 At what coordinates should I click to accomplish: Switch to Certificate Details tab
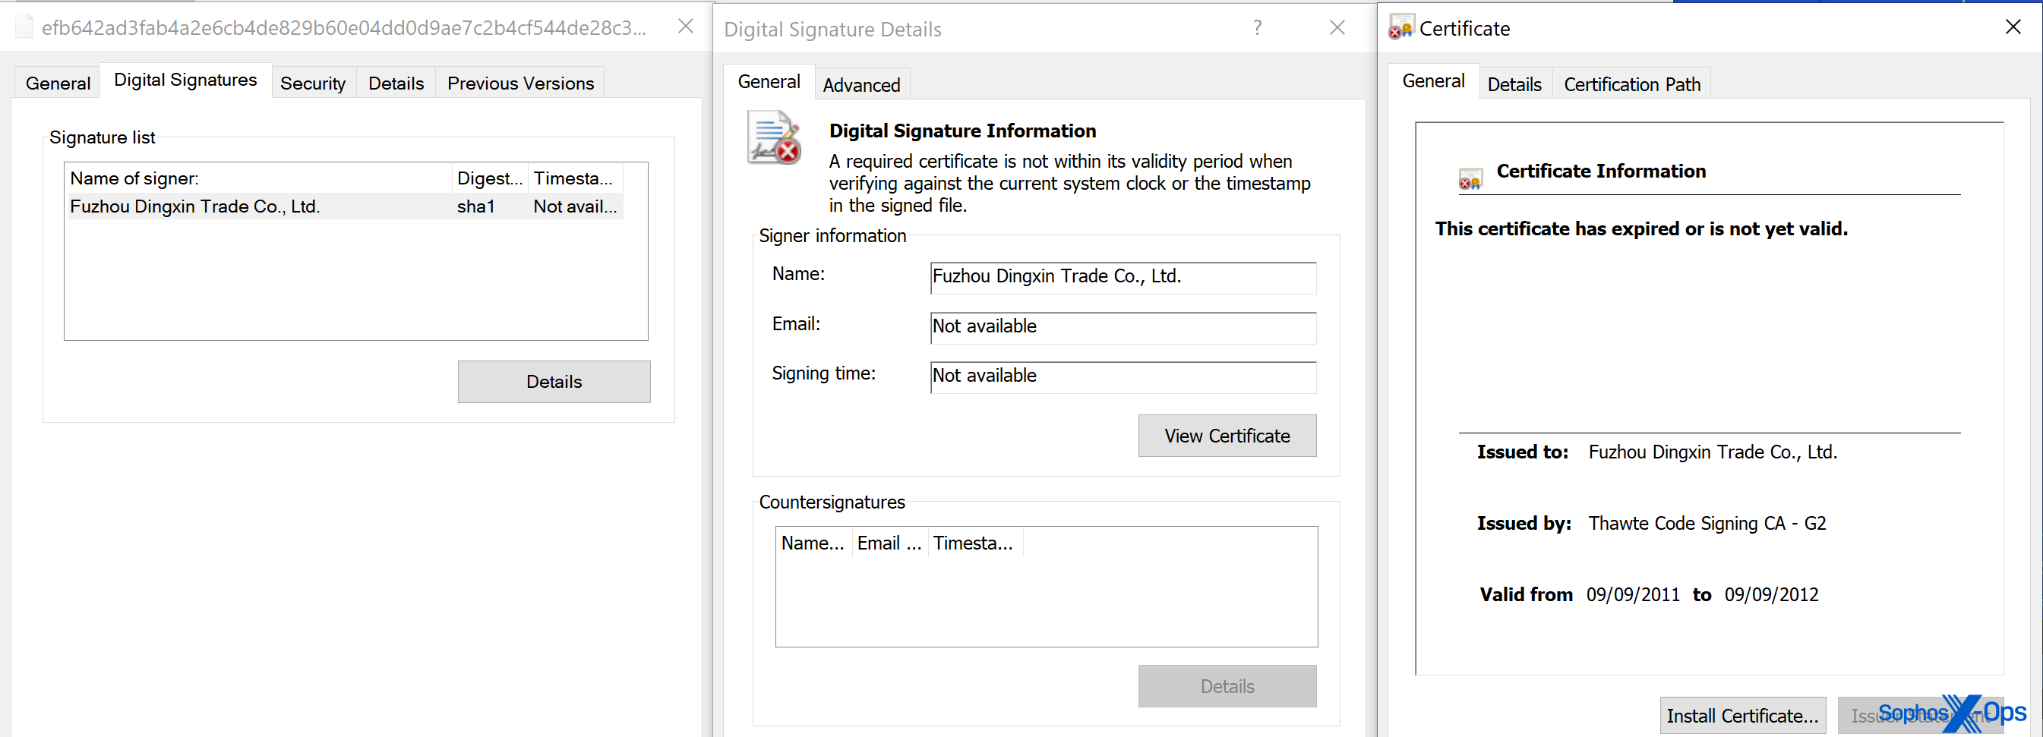point(1514,84)
